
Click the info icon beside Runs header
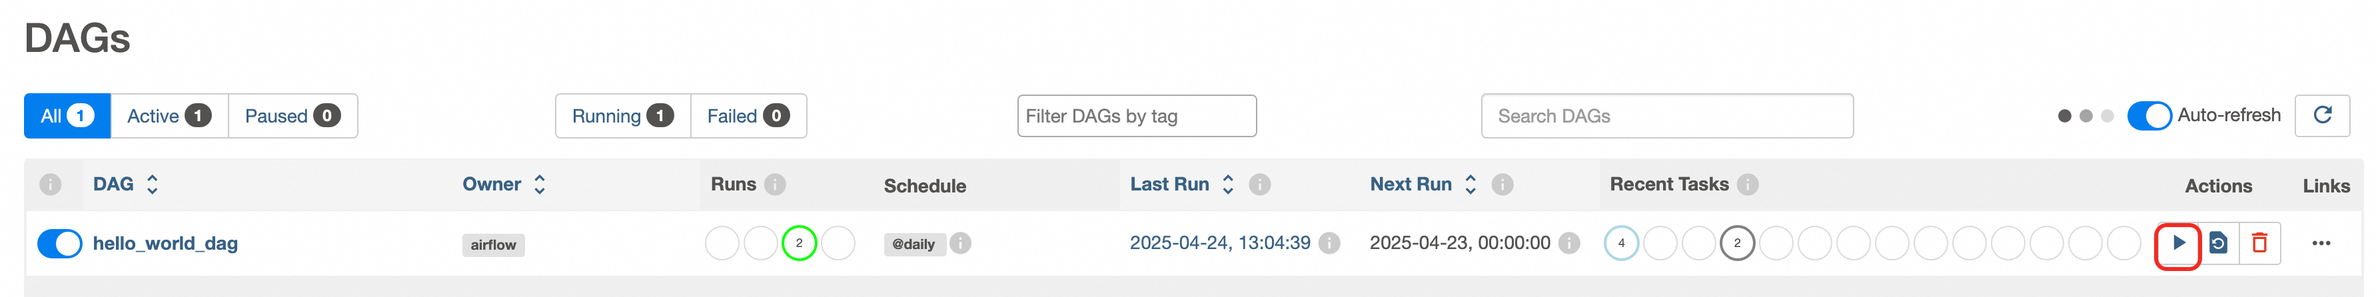pos(776,184)
